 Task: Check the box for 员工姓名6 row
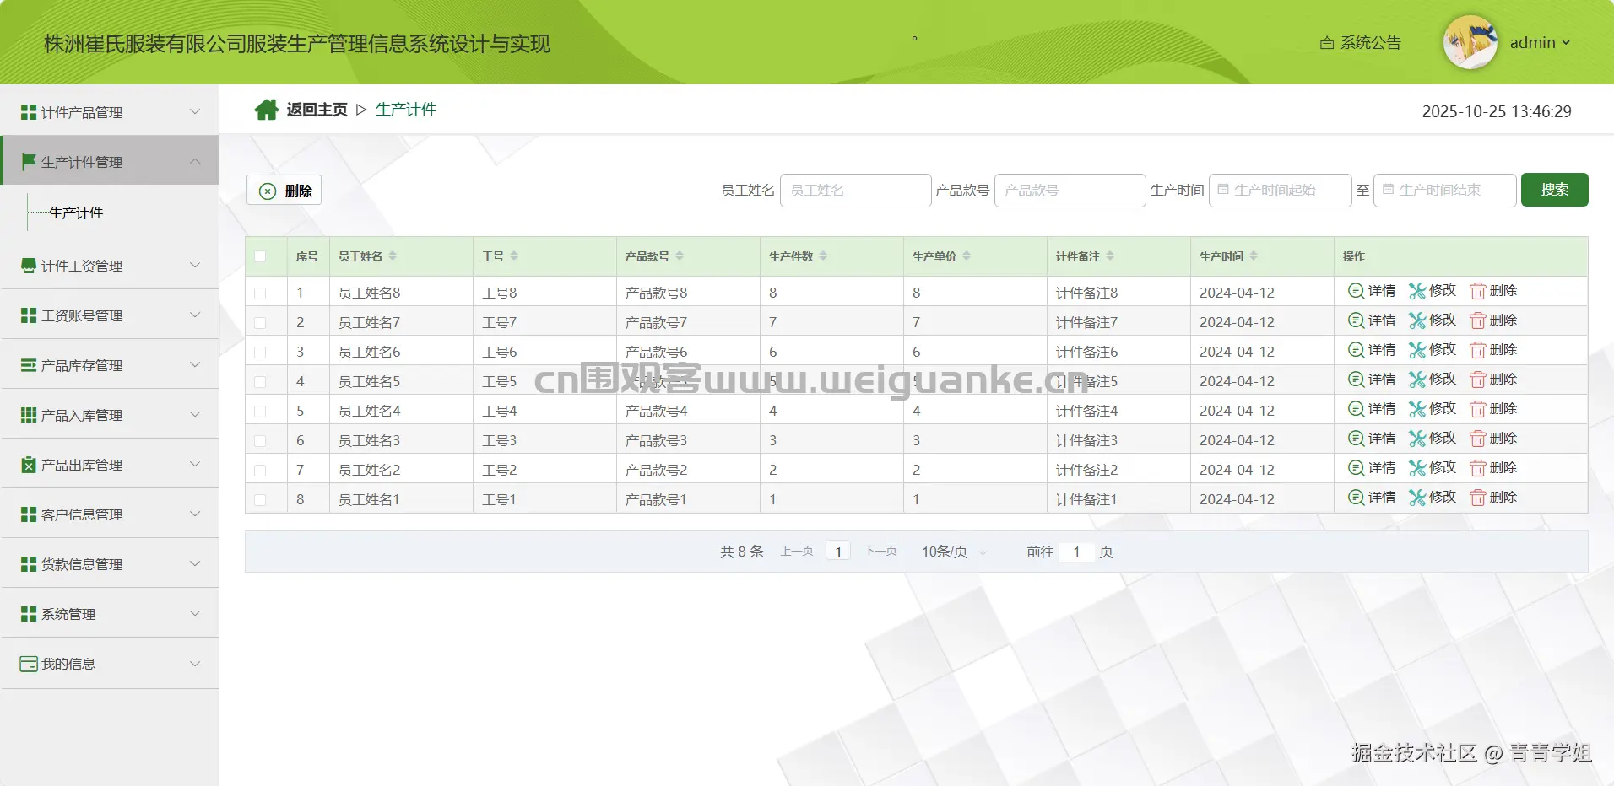tap(260, 353)
